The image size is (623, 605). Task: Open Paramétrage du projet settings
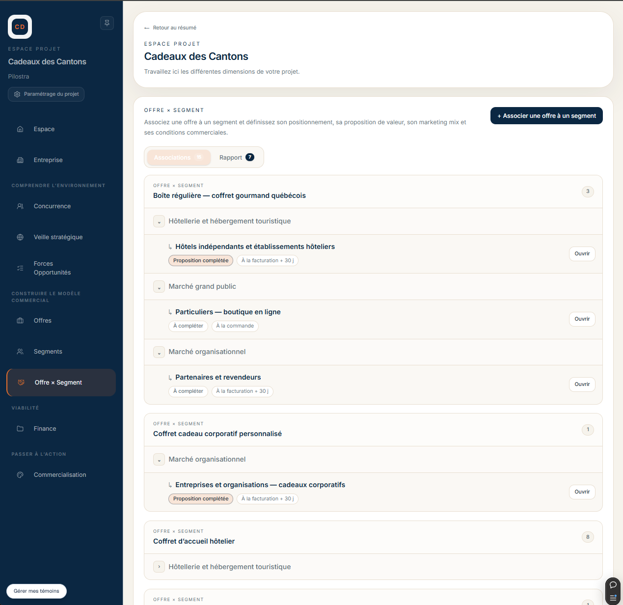coord(46,94)
